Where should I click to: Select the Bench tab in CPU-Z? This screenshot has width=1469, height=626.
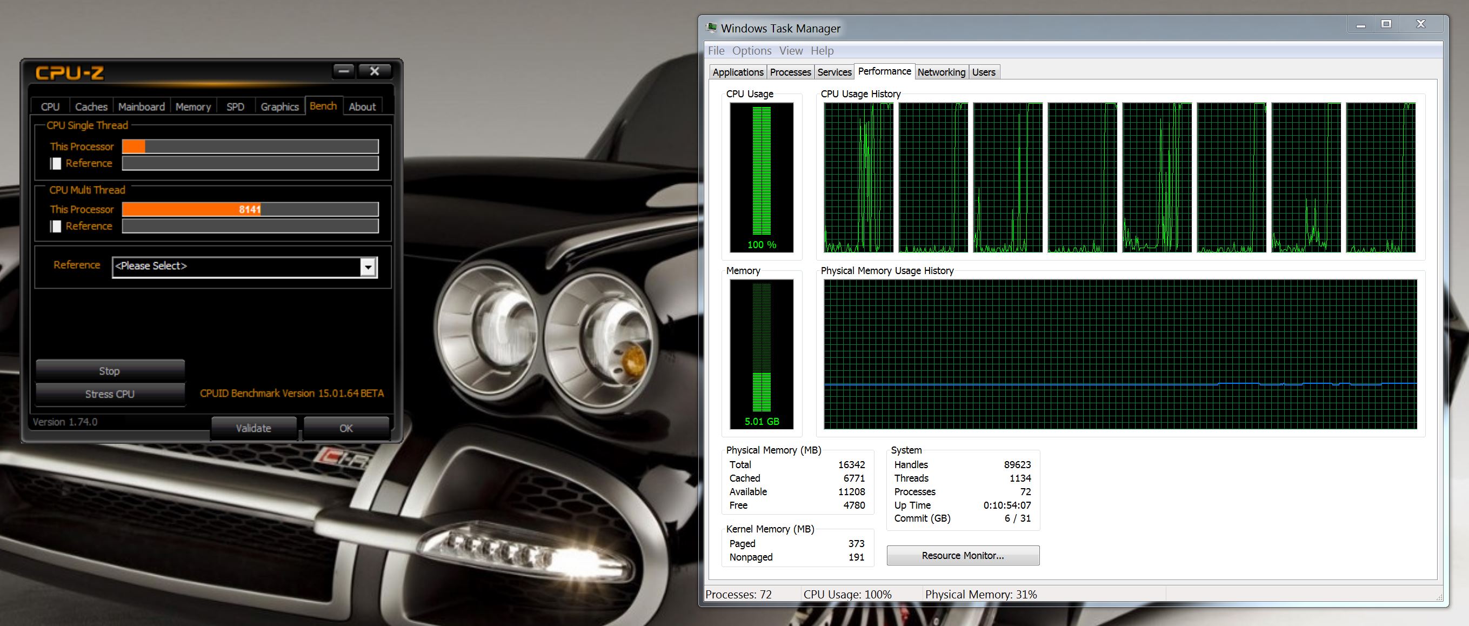pyautogui.click(x=323, y=105)
